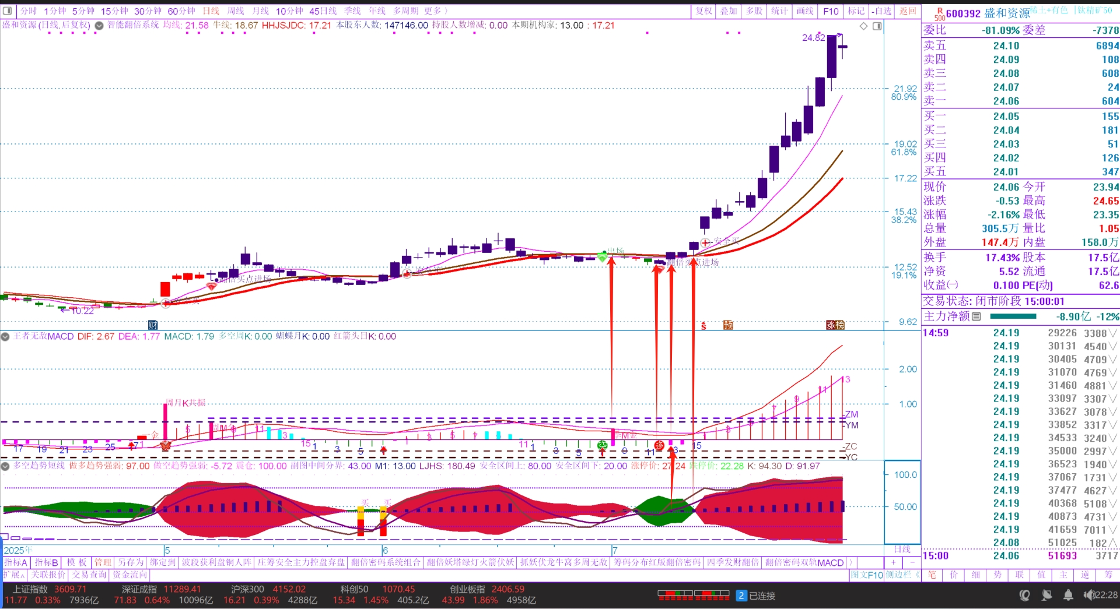Click the round settings icon beside 盛和资源 title
Screen dimensions: 1120x609
click(99, 26)
